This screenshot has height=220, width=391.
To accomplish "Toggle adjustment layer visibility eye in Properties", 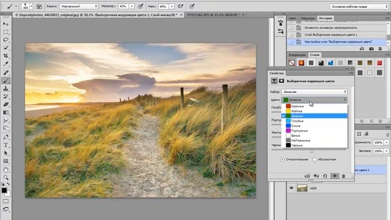I will pyautogui.click(x=335, y=176).
